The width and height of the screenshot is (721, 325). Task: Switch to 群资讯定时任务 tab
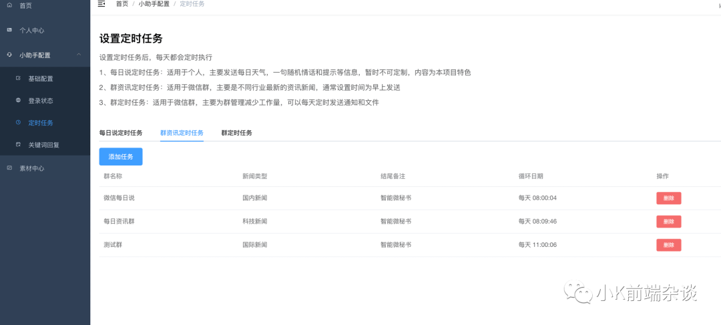[182, 133]
